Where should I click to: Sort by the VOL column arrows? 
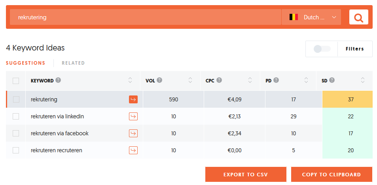(190, 80)
